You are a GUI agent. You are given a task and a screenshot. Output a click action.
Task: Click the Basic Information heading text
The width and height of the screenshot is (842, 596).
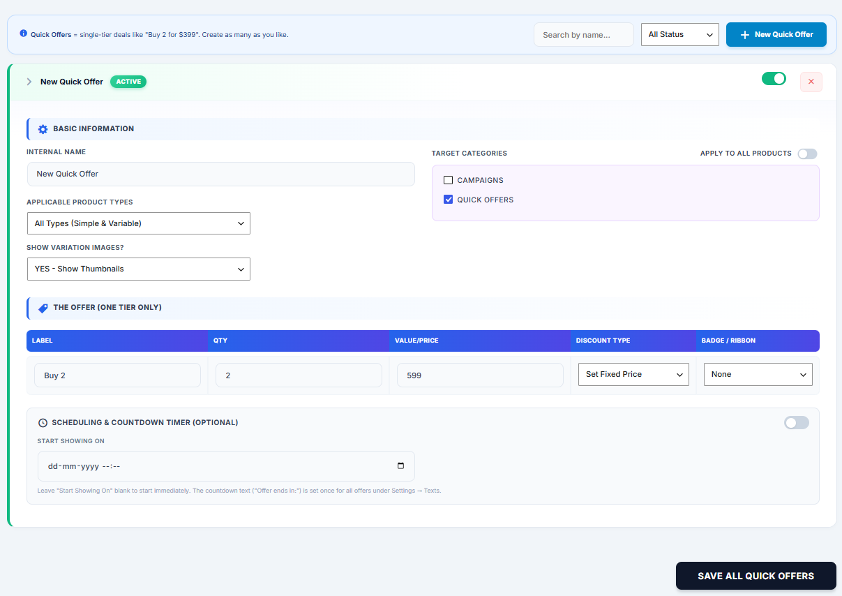[x=93, y=128]
